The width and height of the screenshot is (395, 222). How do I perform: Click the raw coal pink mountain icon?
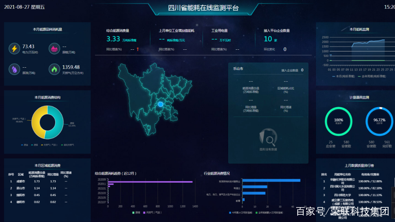54,49
